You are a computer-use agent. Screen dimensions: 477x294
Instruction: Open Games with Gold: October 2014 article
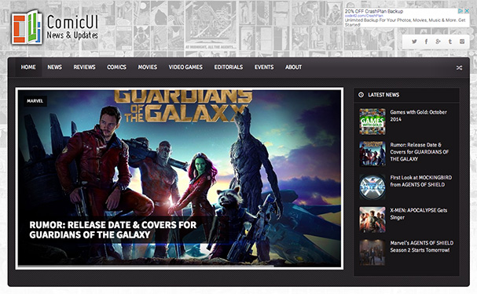pos(418,115)
